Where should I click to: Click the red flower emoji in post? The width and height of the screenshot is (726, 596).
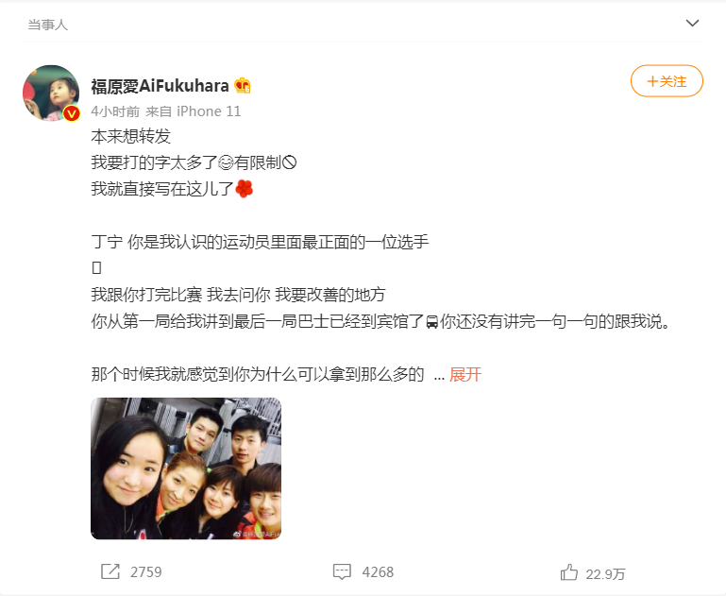point(244,189)
